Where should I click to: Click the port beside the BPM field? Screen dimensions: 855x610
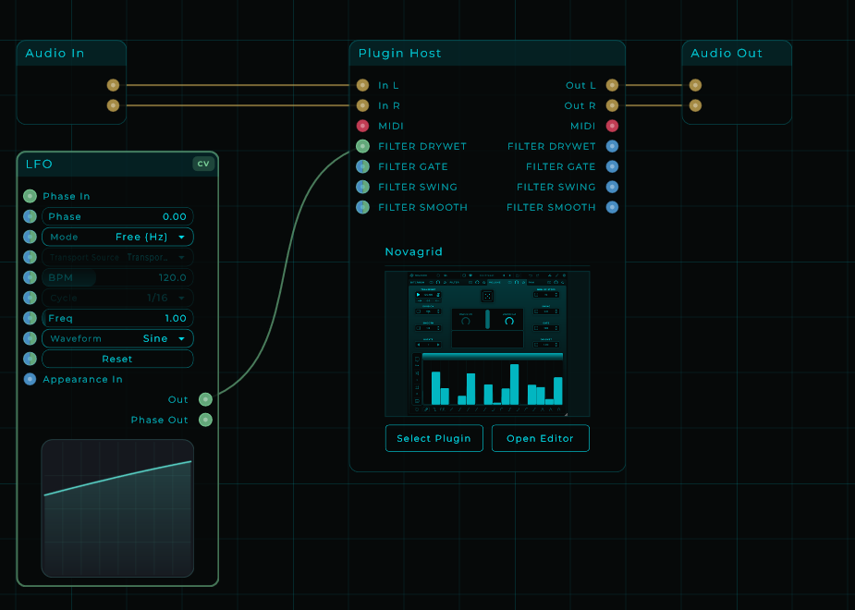[x=30, y=277]
